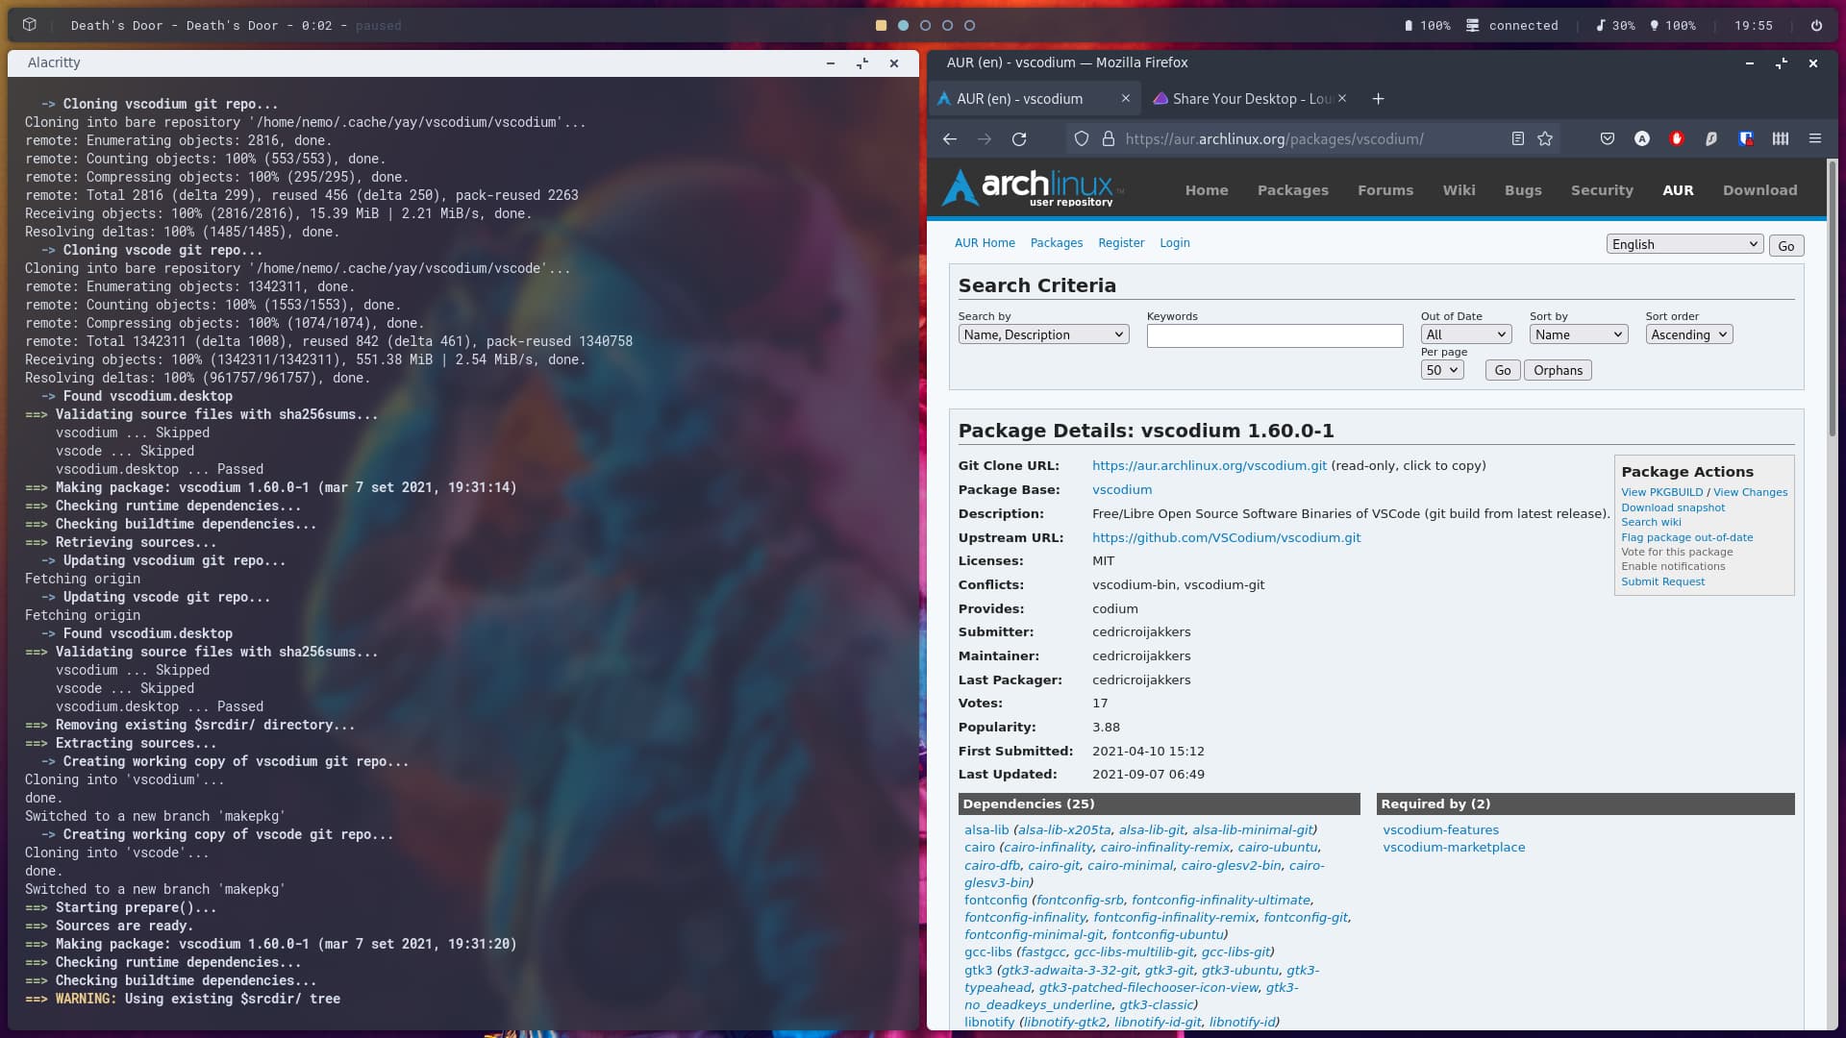1846x1038 pixels.
Task: Open the Pocket save icon
Action: coord(1607,139)
